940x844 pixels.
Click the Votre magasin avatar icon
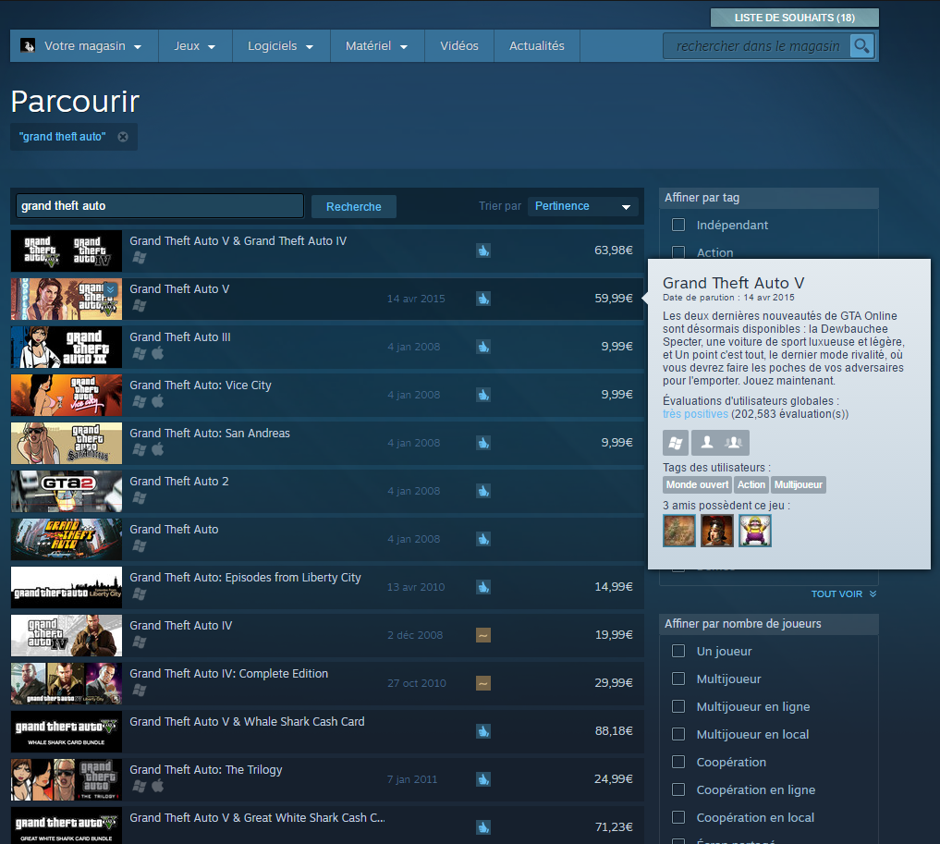tap(28, 45)
